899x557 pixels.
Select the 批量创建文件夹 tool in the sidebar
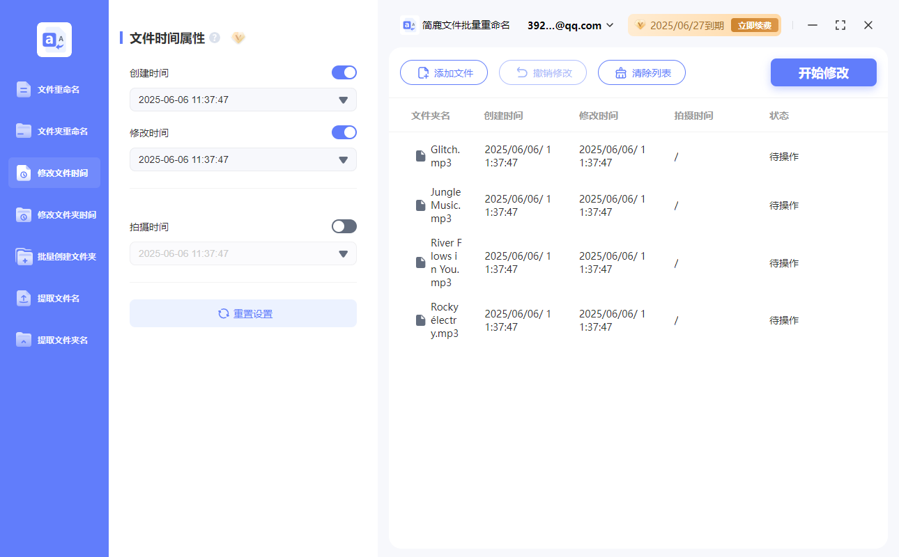pyautogui.click(x=54, y=256)
